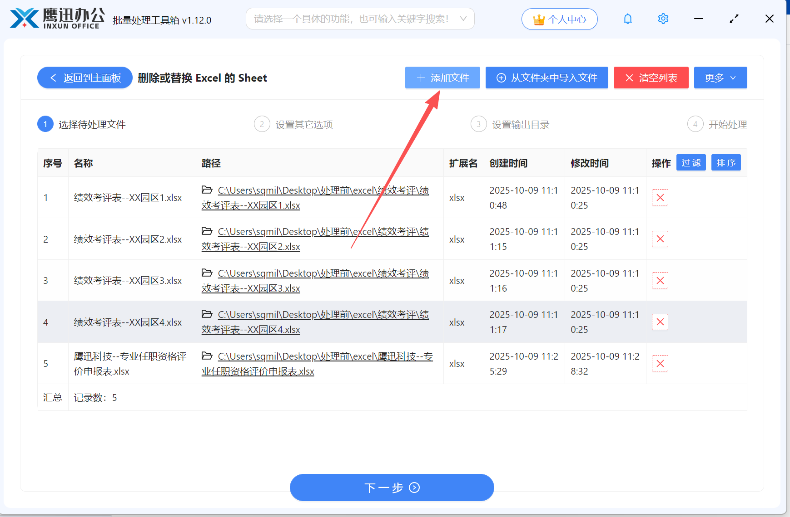The width and height of the screenshot is (790, 517).
Task: Switch to 排序 sorting option
Action: pyautogui.click(x=726, y=162)
